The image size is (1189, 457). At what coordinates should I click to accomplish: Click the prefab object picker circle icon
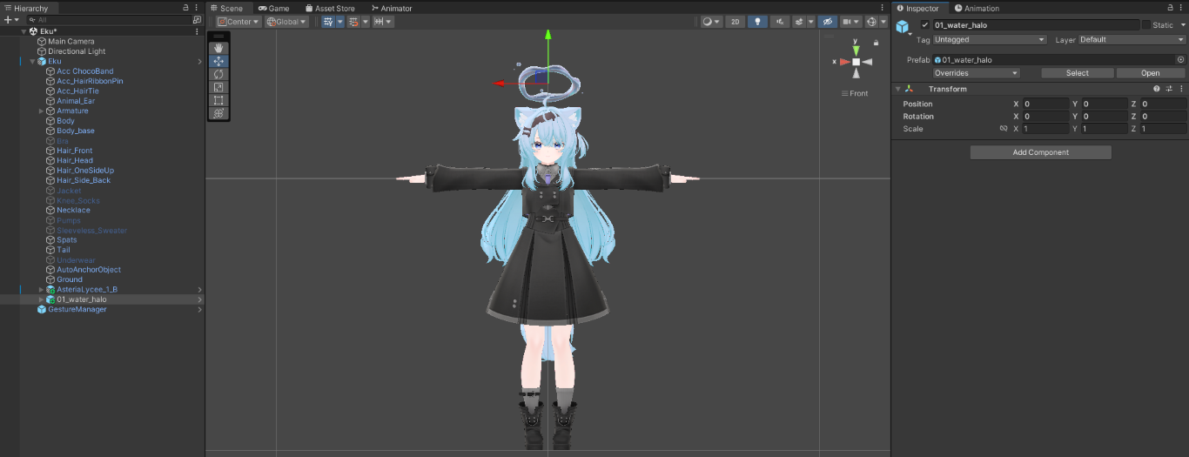[x=1180, y=60]
